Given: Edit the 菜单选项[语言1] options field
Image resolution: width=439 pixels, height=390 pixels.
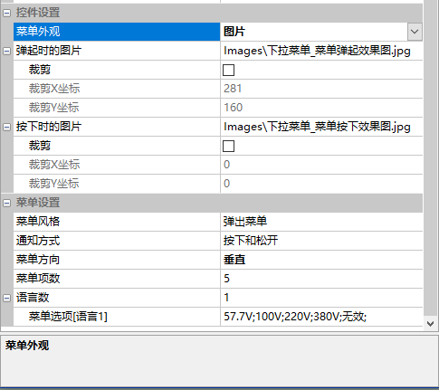Looking at the screenshot, I should coord(321,317).
